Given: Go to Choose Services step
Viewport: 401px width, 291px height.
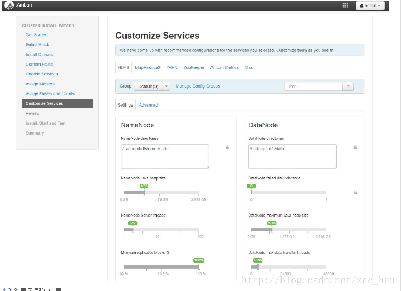Looking at the screenshot, I should tap(42, 74).
